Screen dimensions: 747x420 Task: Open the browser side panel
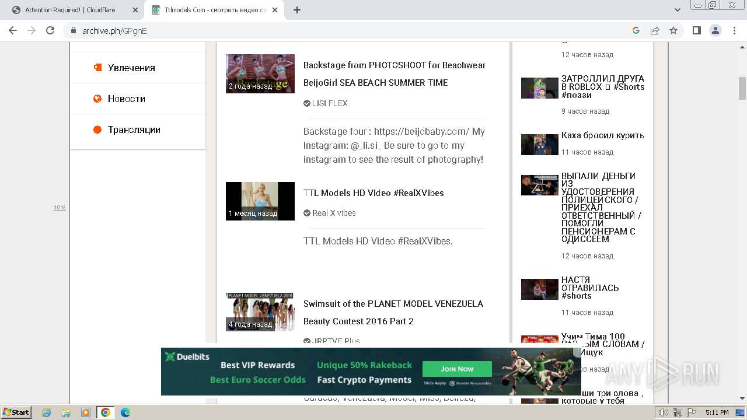pyautogui.click(x=696, y=30)
